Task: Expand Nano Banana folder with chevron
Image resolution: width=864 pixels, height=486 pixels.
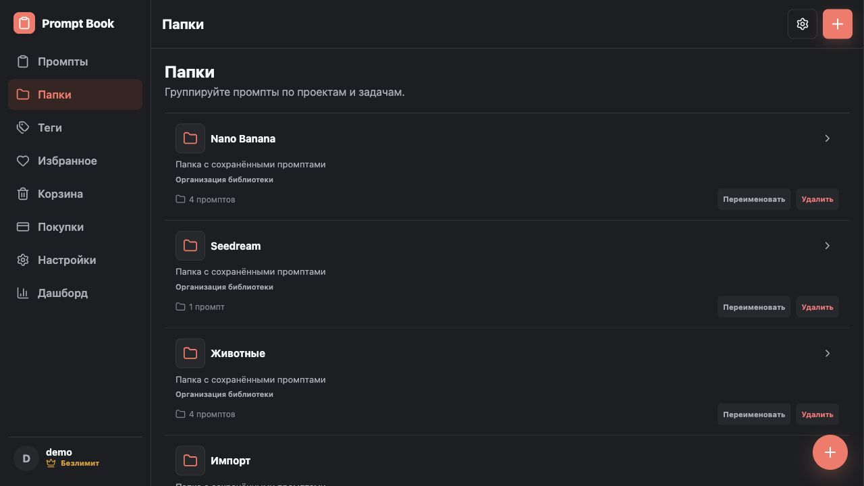Action: pos(828,138)
